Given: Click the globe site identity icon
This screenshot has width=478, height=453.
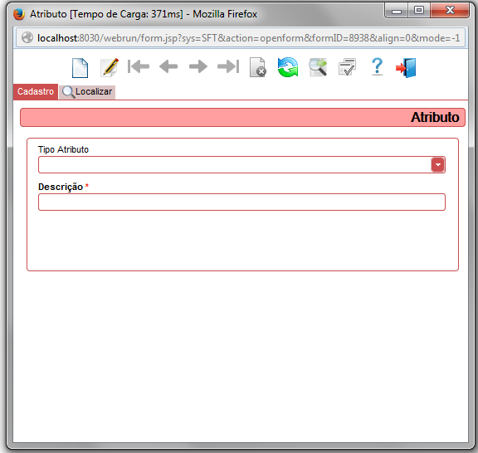Looking at the screenshot, I should point(27,38).
